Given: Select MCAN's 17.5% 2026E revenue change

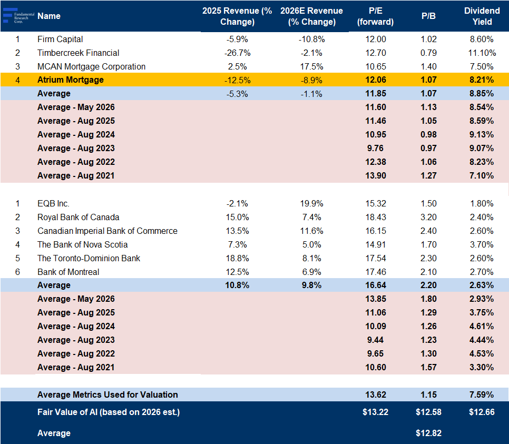Looking at the screenshot, I should [311, 66].
